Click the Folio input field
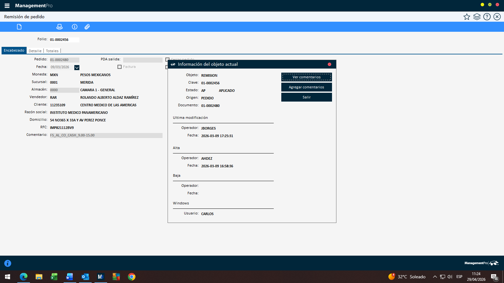The width and height of the screenshot is (504, 283). [64, 40]
